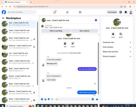Click the Search Facebook field
Viewport: 136px width, 107px height.
22,12
